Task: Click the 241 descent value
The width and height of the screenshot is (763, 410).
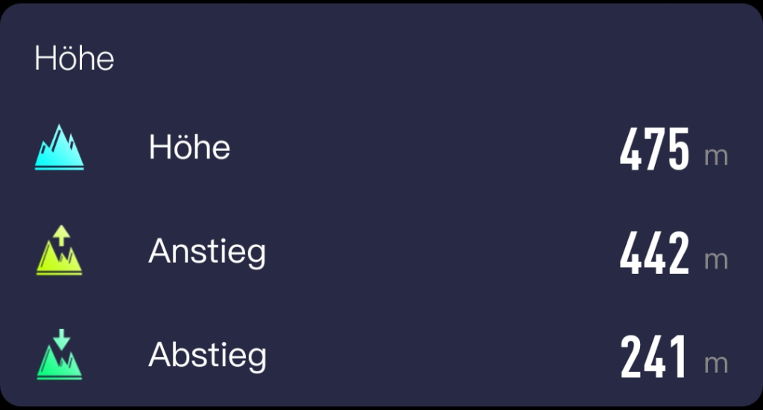Action: (654, 358)
